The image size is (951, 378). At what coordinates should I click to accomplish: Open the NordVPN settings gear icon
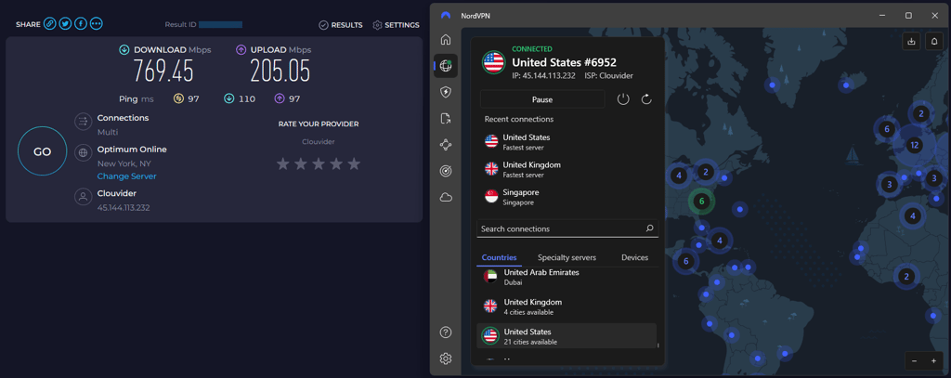tap(446, 358)
